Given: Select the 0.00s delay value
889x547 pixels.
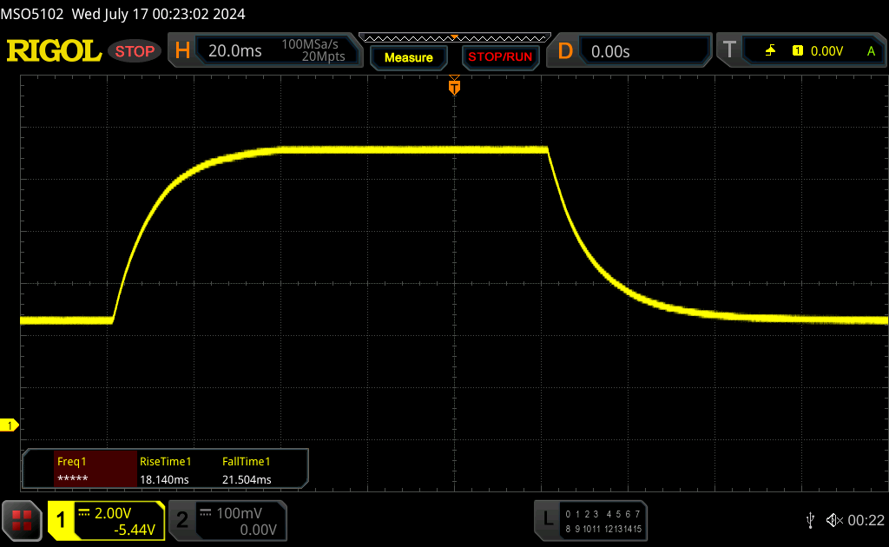Looking at the screenshot, I should coord(610,51).
